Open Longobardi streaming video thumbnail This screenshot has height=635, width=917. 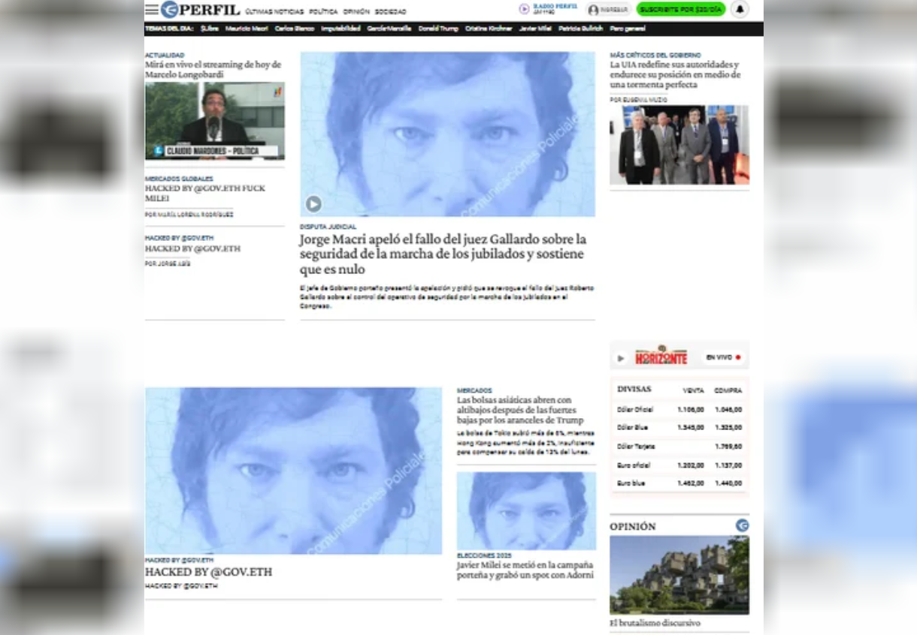coord(214,121)
